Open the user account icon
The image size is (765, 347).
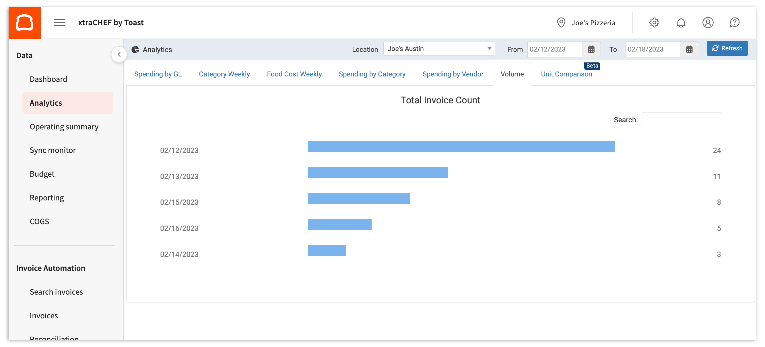(708, 22)
